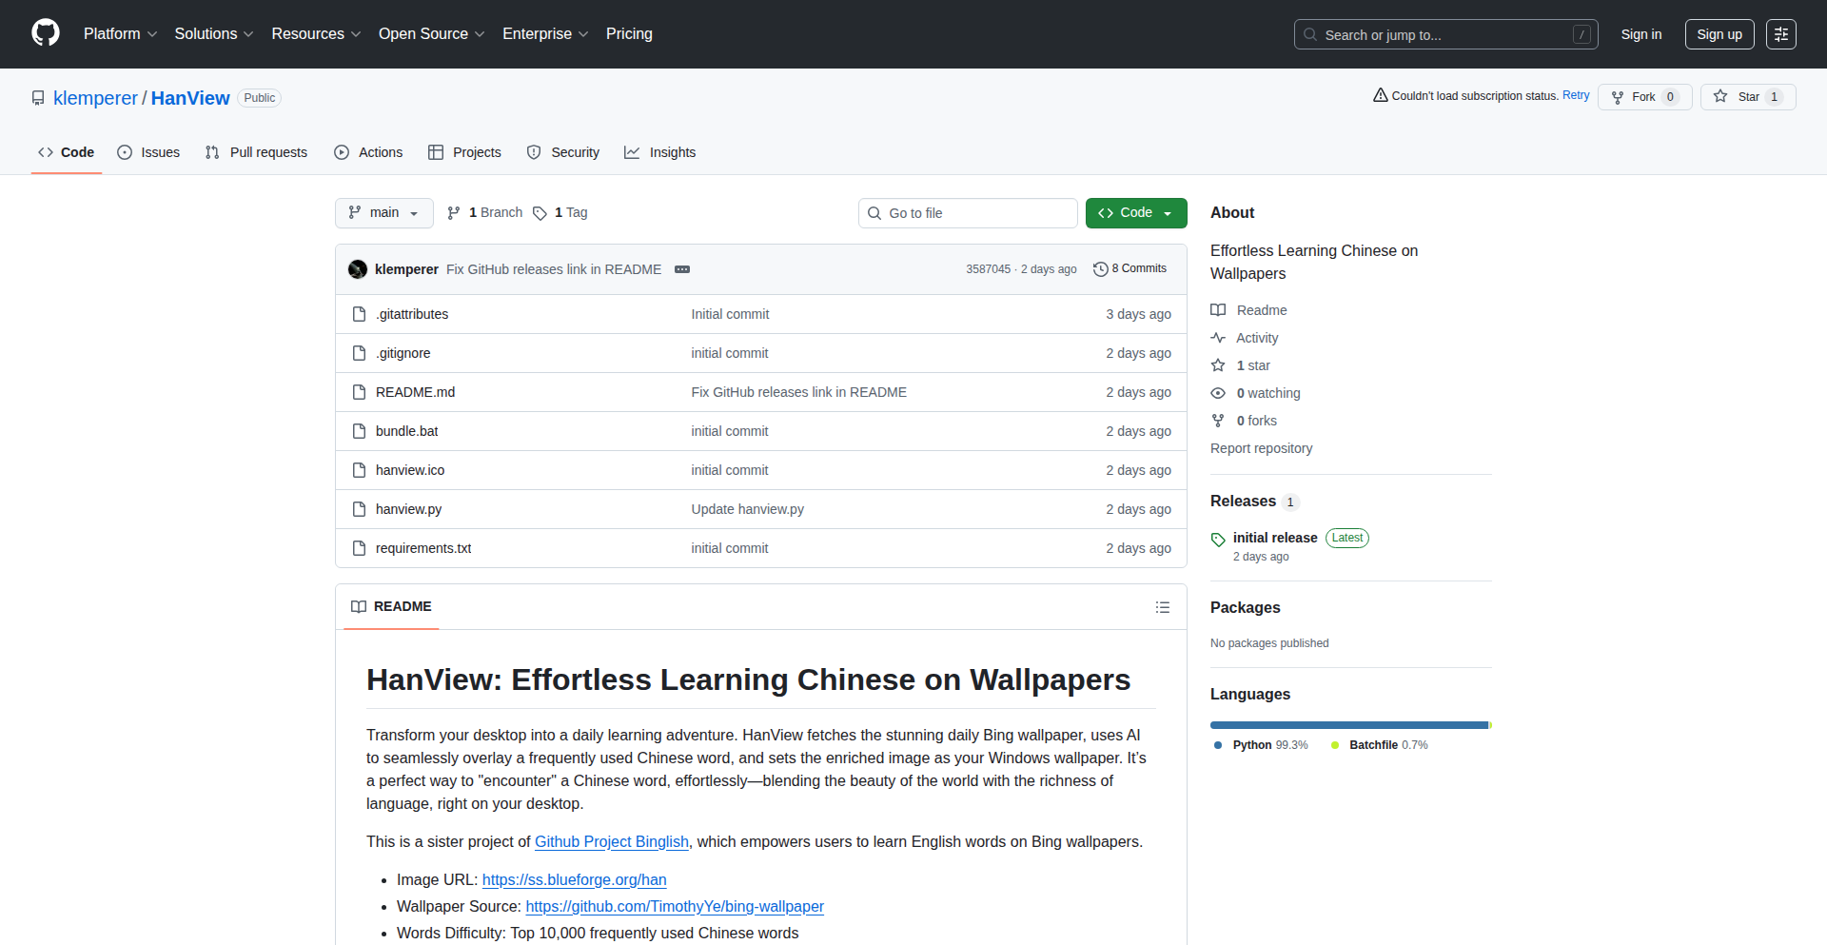Expand the green Code dropdown button
The width and height of the screenshot is (1827, 945).
[x=1136, y=213]
